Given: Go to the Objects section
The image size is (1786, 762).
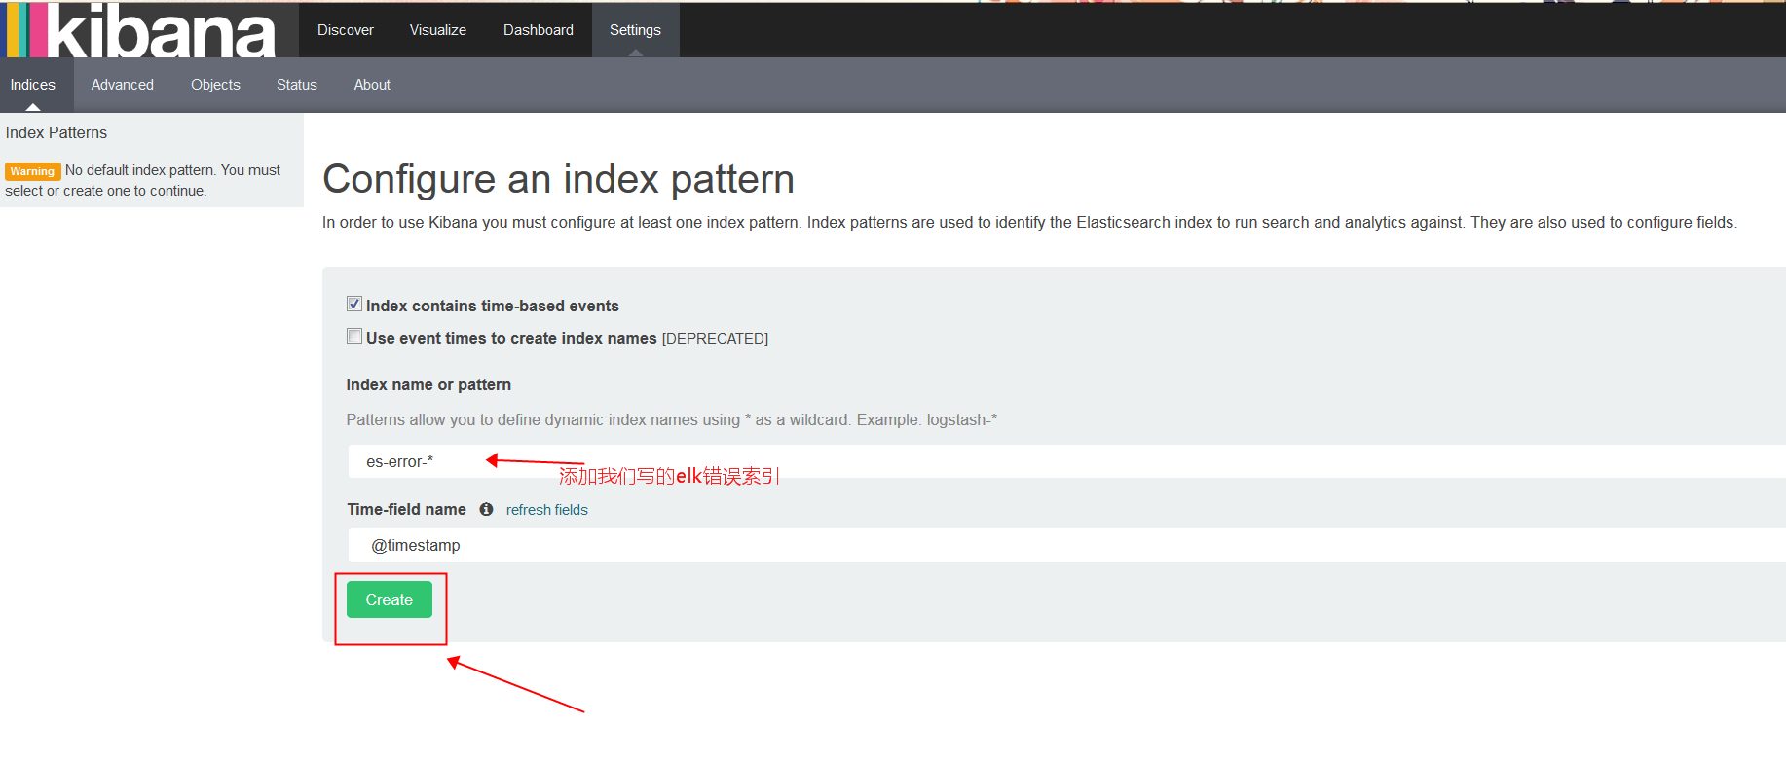Looking at the screenshot, I should point(215,85).
